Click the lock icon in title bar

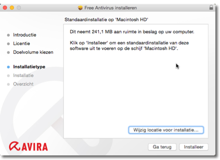pos(211,7)
